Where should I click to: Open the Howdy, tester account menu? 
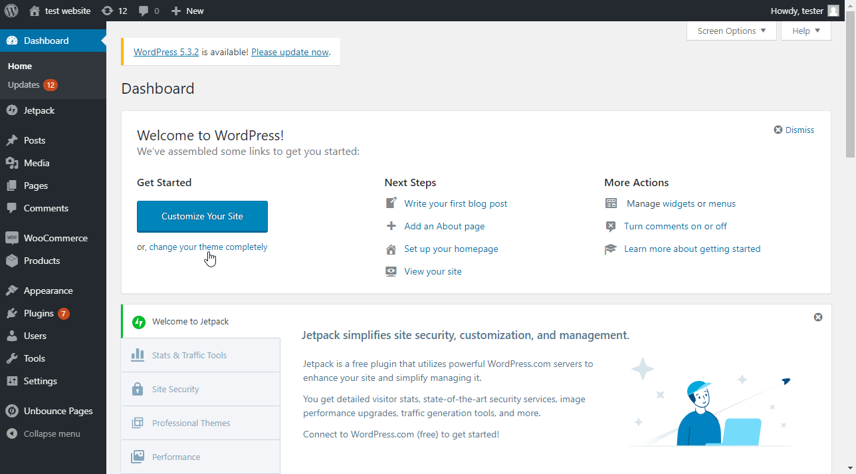point(805,11)
